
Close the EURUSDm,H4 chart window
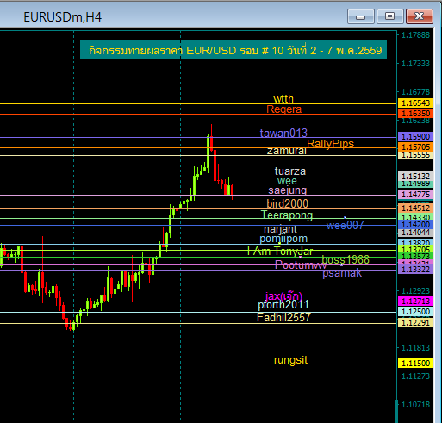(x=420, y=16)
